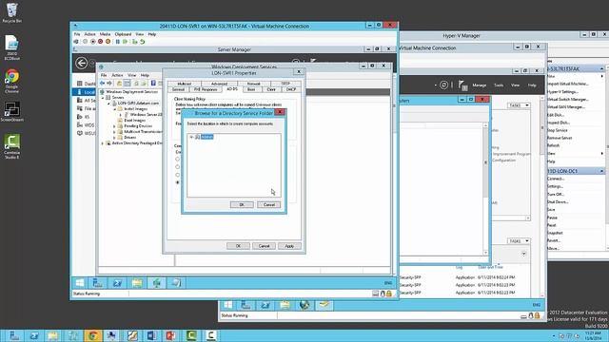Expand the Multicast Transmissions node

tap(114, 132)
